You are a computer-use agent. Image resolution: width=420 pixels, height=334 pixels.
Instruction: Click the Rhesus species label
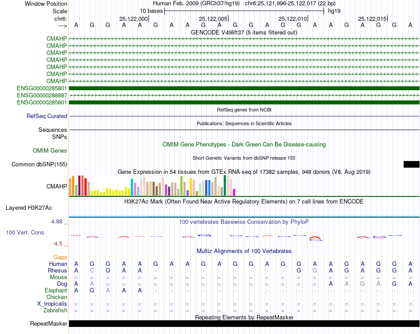pyautogui.click(x=57, y=270)
